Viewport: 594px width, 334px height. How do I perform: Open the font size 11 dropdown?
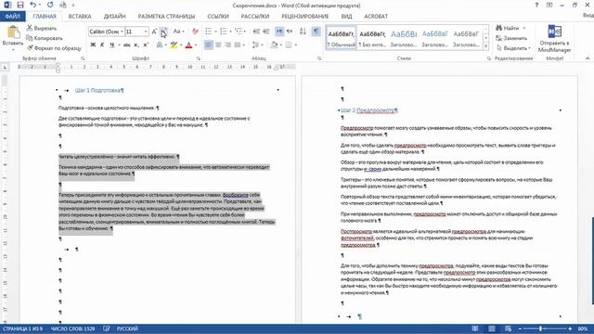[146, 32]
